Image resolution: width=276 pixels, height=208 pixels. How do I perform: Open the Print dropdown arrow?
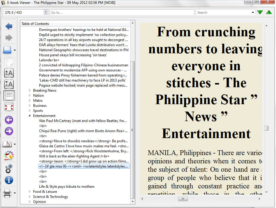15,193
